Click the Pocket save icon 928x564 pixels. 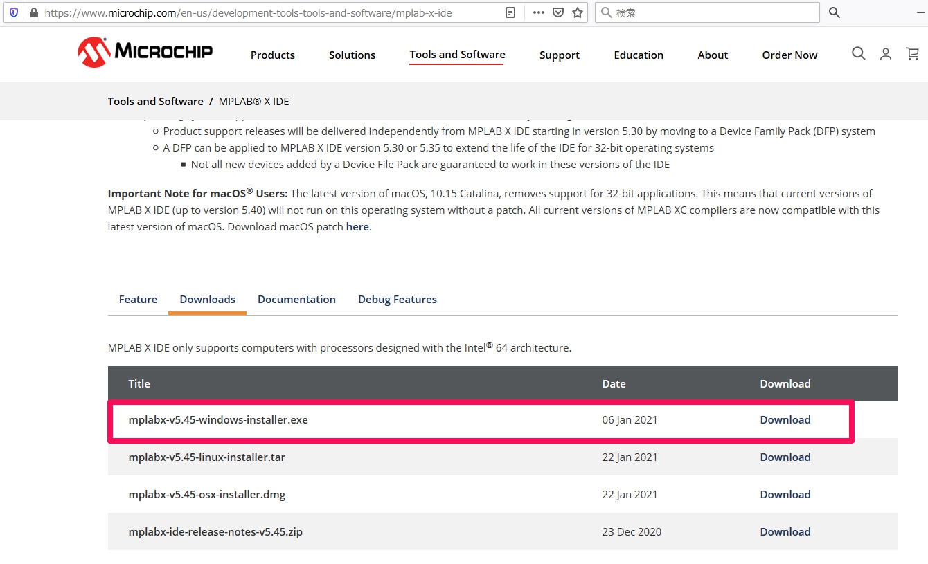[x=558, y=12]
